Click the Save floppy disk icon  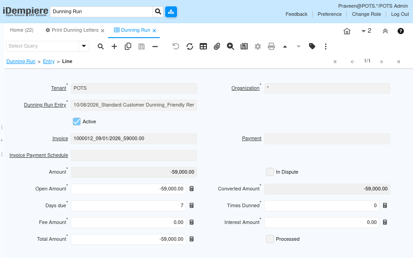tap(142, 47)
